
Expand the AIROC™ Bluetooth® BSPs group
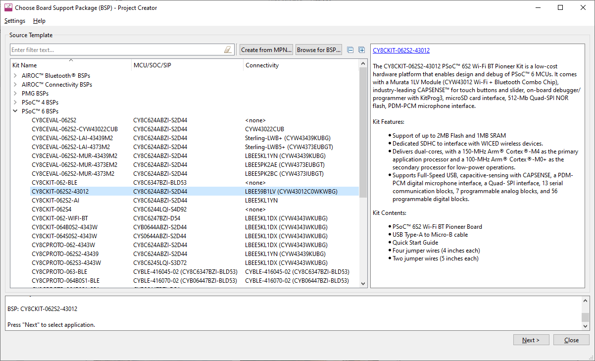pos(15,76)
